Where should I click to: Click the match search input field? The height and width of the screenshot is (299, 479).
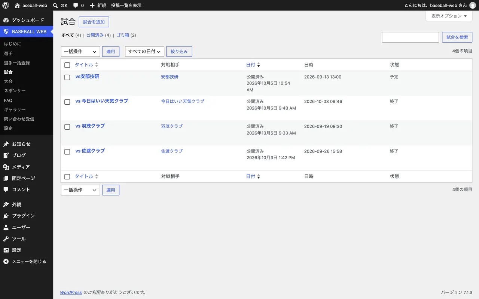(411, 37)
